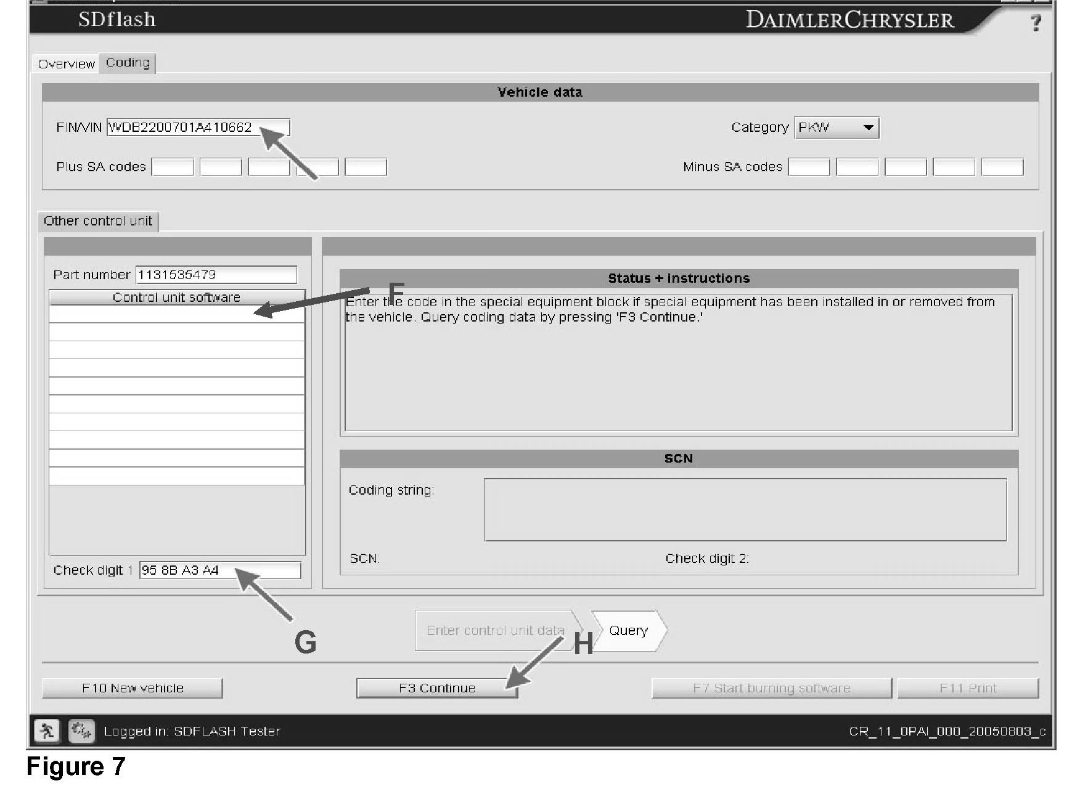Click the FIN/VIN input field
The image size is (1088, 794).
point(198,127)
